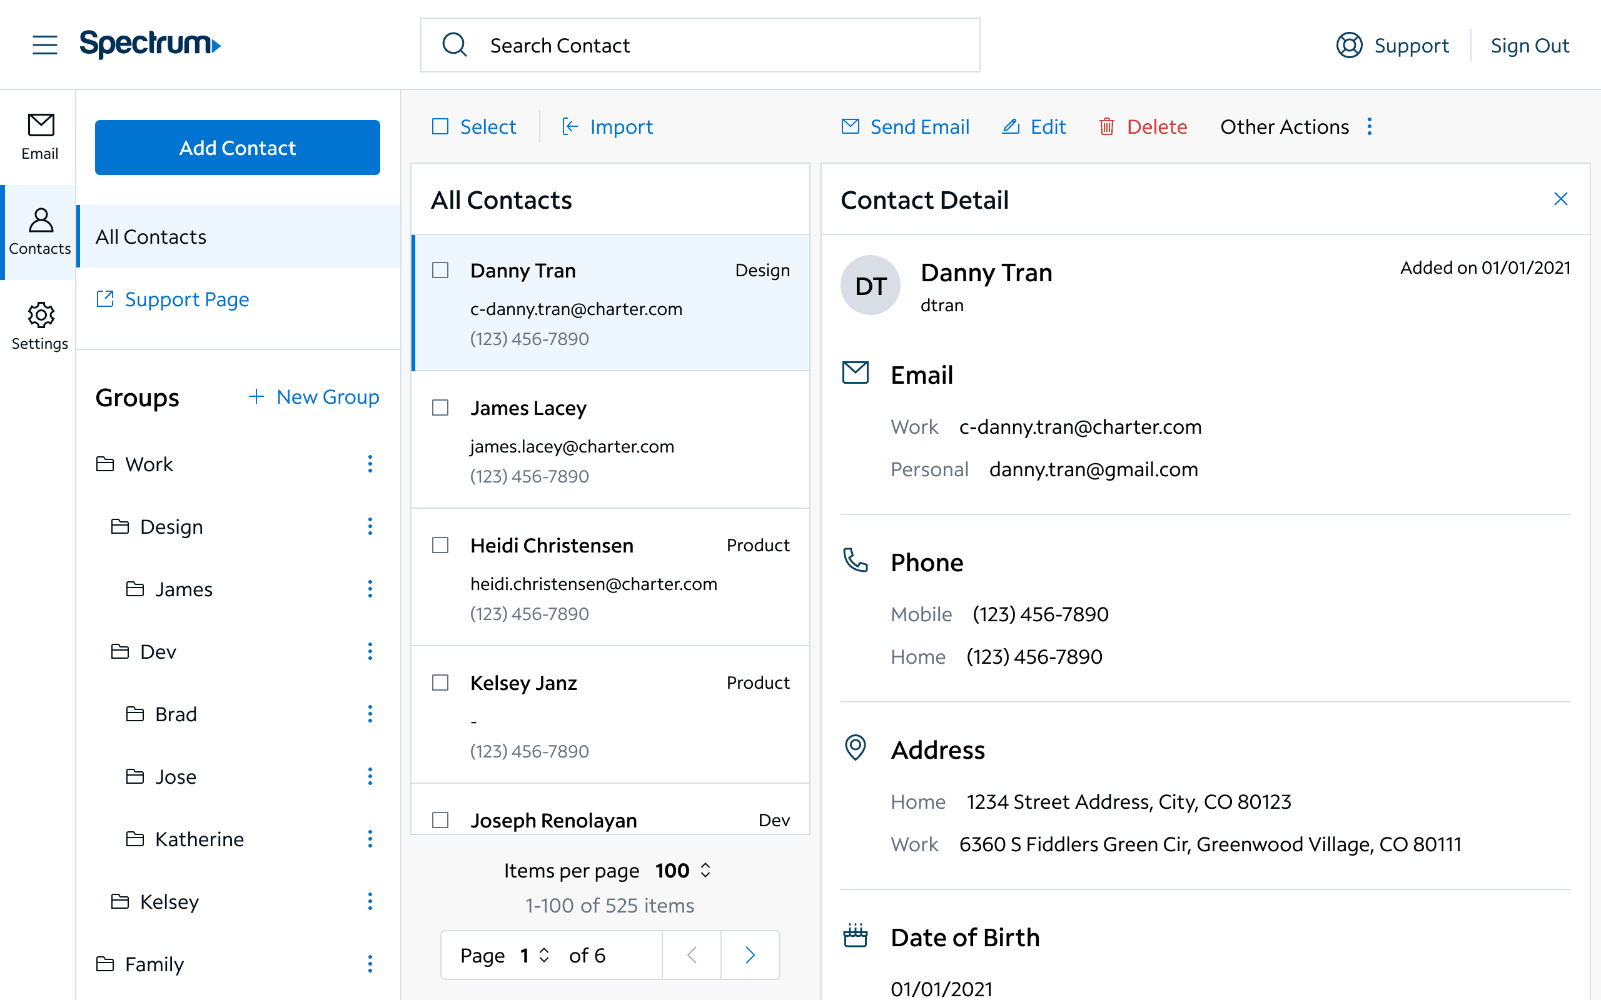
Task: Sign Out of the account
Action: pos(1530,45)
